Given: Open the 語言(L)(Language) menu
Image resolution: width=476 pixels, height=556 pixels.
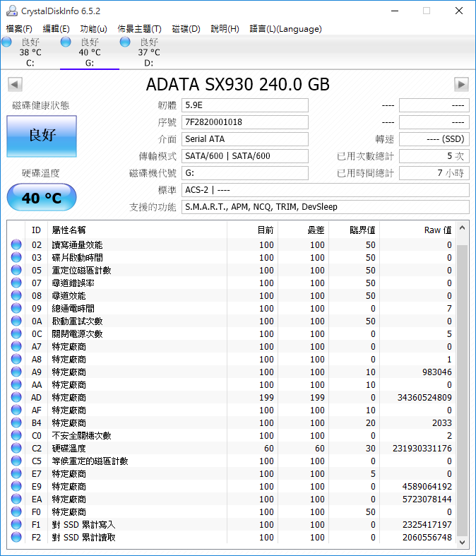Looking at the screenshot, I should (286, 29).
